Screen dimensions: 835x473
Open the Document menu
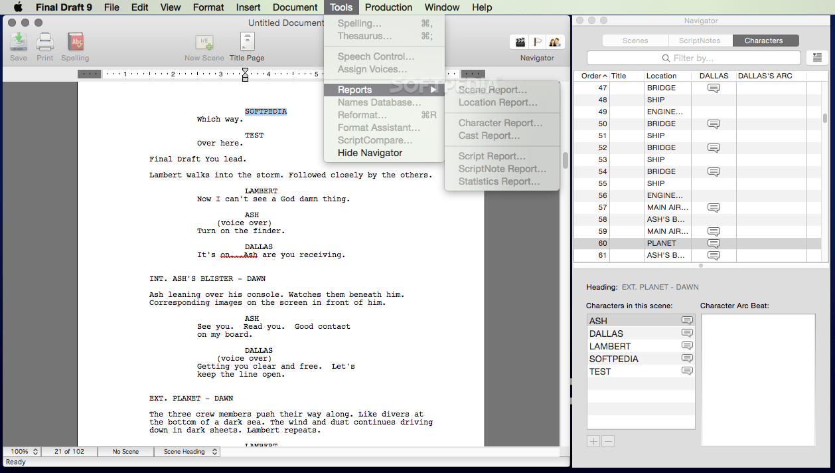pyautogui.click(x=295, y=7)
